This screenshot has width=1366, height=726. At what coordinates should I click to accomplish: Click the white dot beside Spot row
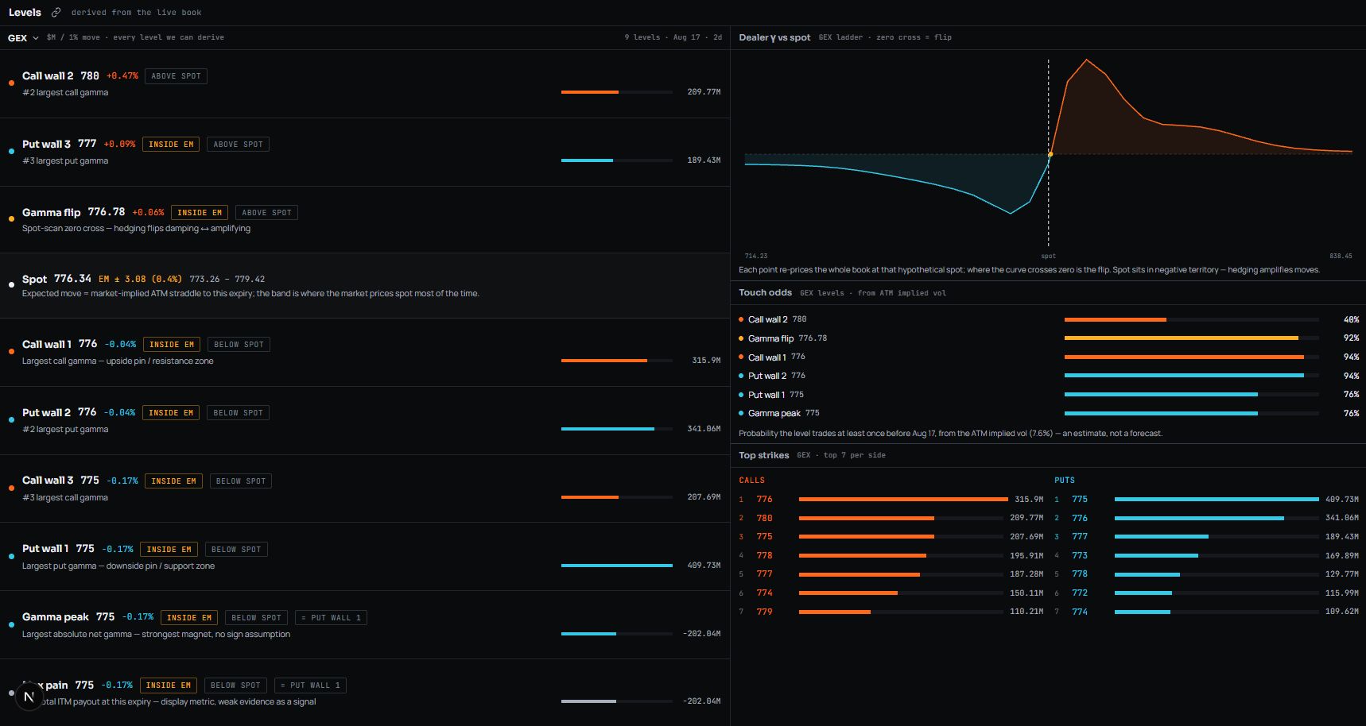[11, 284]
